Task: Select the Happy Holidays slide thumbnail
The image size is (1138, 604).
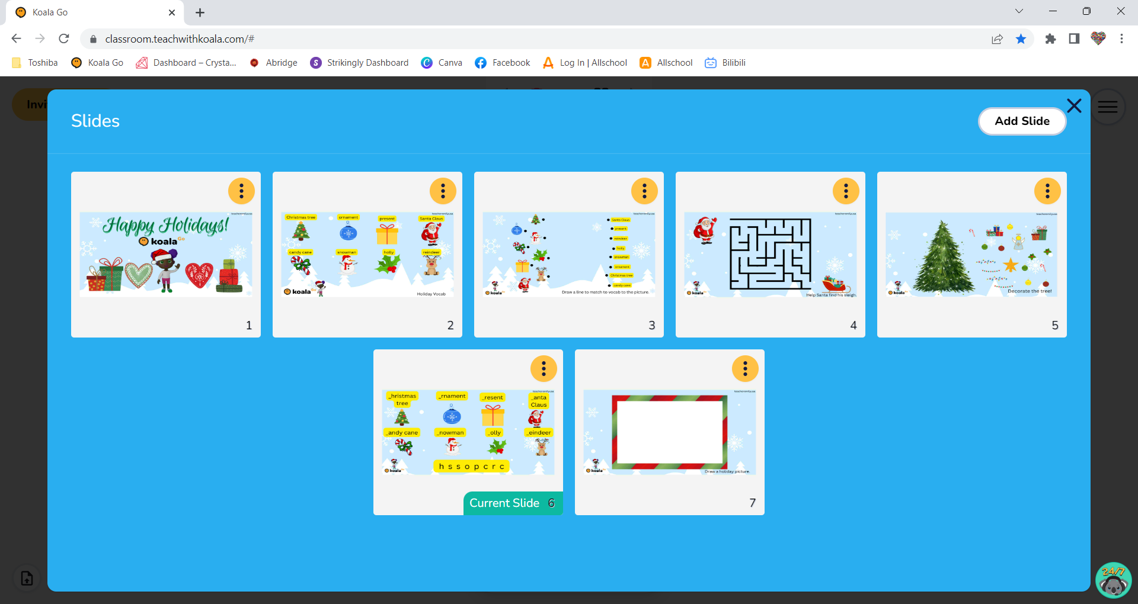Action: pyautogui.click(x=166, y=254)
